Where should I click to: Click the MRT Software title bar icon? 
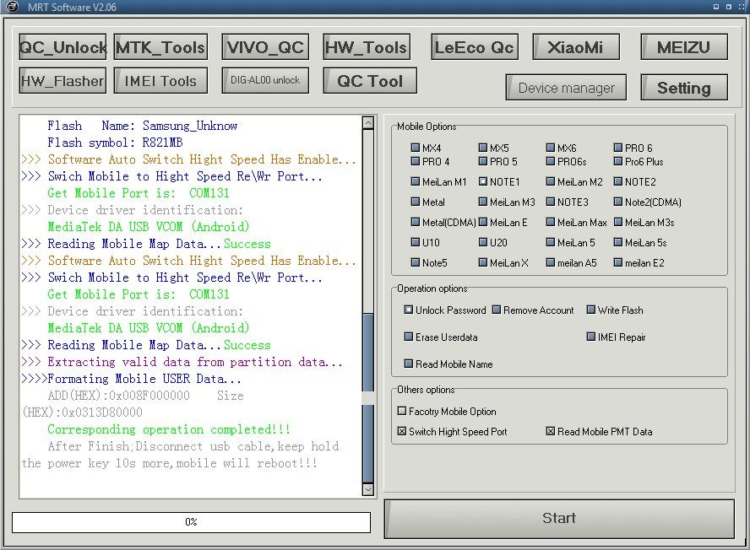point(8,7)
